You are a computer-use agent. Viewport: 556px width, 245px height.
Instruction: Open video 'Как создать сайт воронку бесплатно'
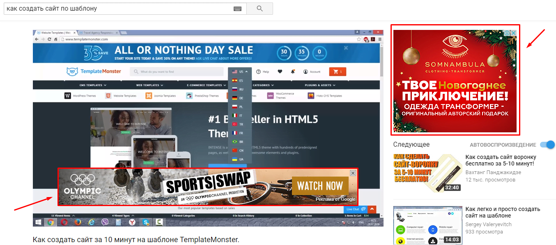(501, 160)
